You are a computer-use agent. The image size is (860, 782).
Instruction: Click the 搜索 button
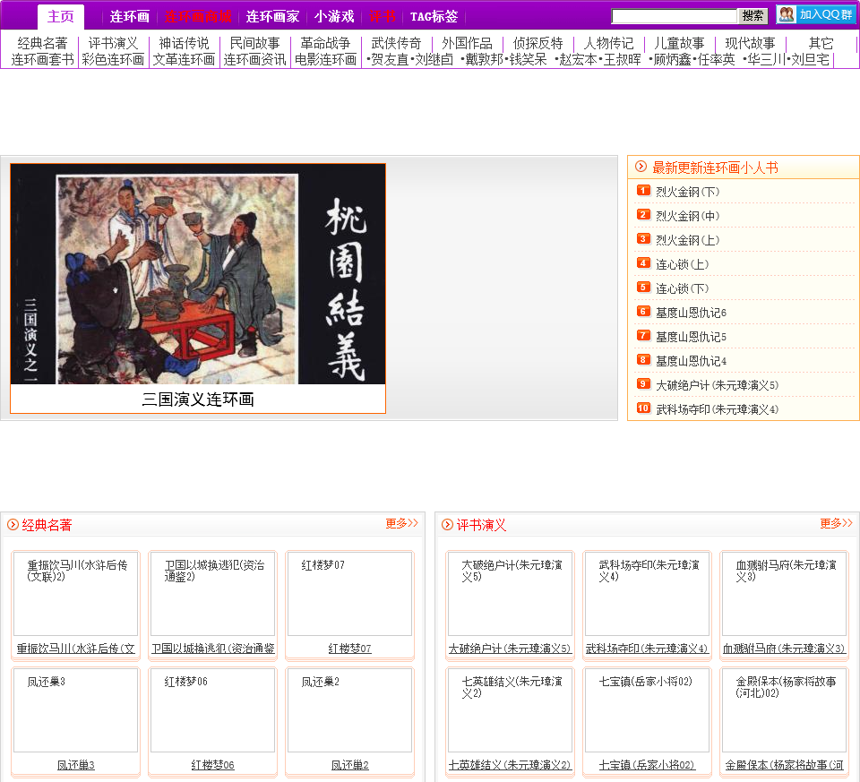[x=752, y=16]
